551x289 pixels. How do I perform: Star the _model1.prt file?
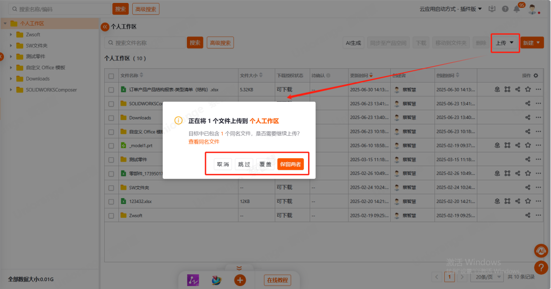point(528,145)
